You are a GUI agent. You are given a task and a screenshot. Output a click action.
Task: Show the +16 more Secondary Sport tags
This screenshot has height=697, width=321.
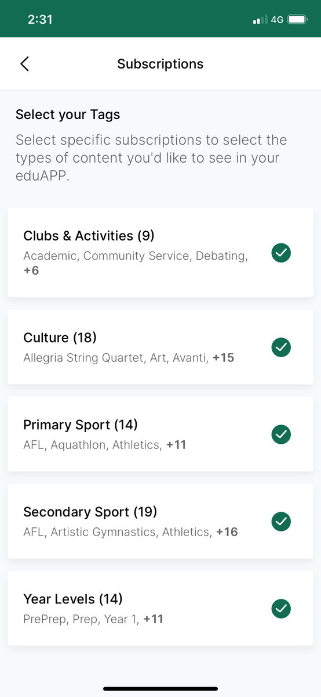click(227, 532)
